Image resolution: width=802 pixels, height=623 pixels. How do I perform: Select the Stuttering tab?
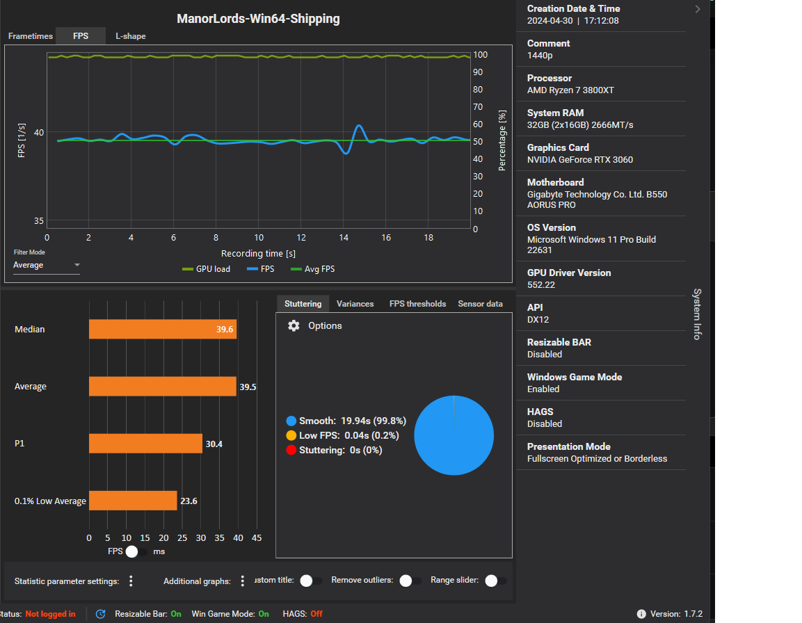click(x=303, y=304)
